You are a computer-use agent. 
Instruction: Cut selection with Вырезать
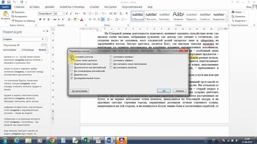18,12
